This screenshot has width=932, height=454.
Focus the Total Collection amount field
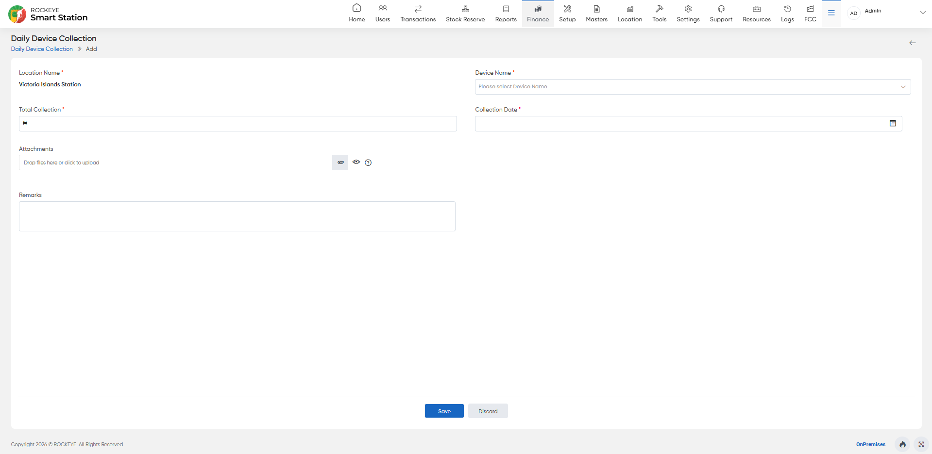click(x=238, y=124)
